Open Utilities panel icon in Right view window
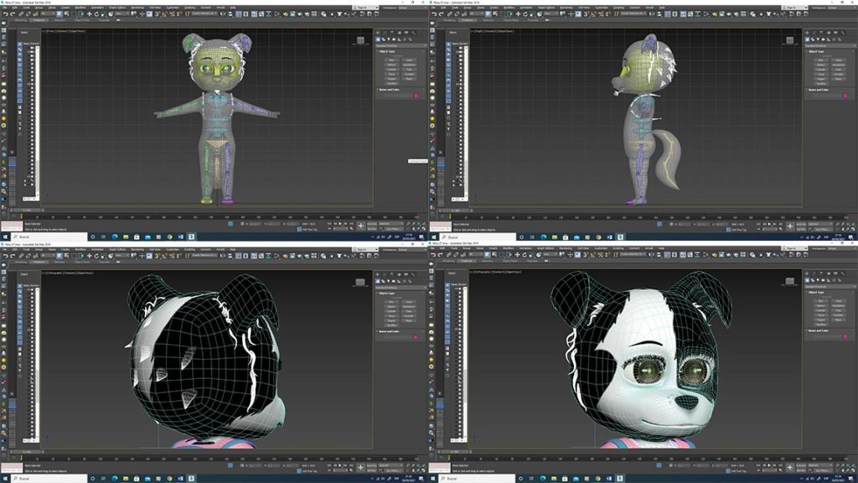 [x=840, y=33]
